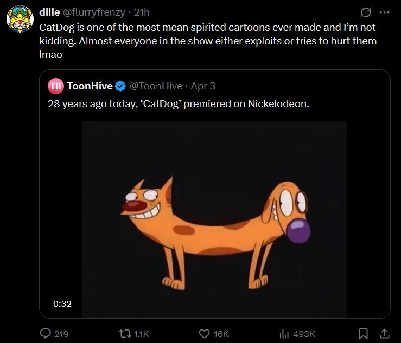Click the ToonHive TH avatar logo
The height and width of the screenshot is (343, 401).
pyautogui.click(x=55, y=86)
